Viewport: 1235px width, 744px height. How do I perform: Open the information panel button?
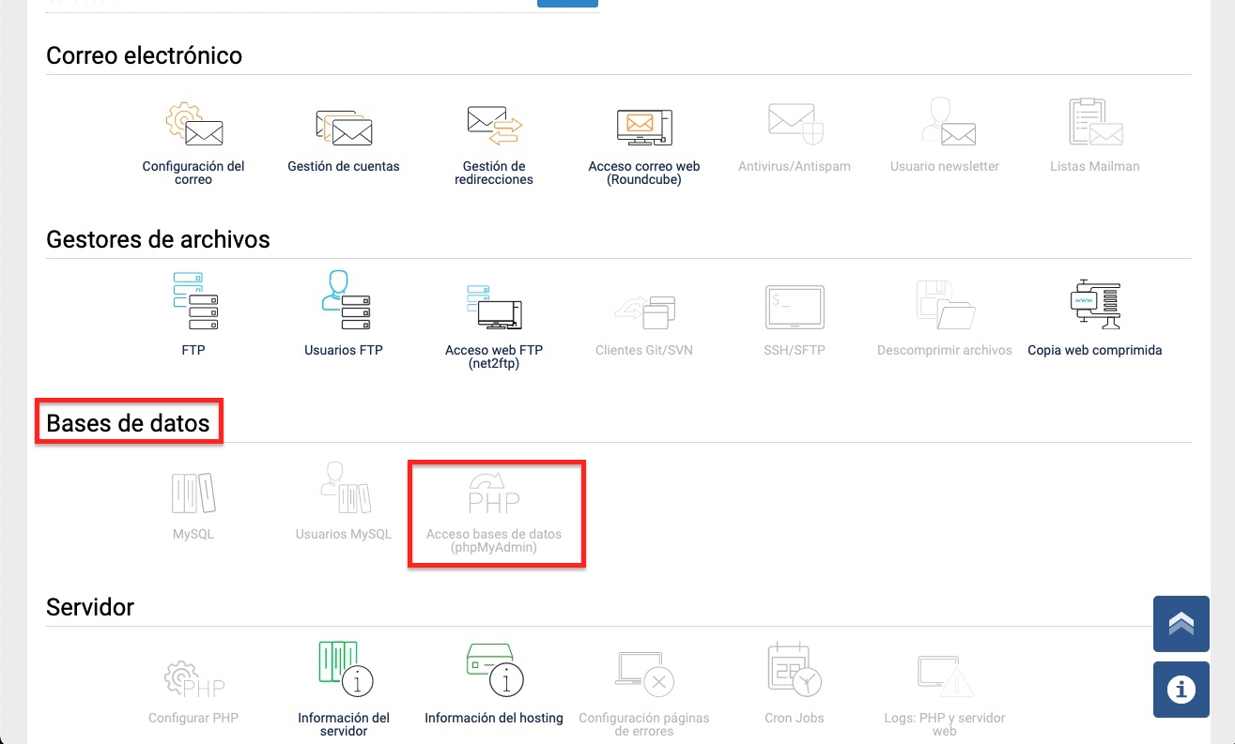tap(1181, 689)
